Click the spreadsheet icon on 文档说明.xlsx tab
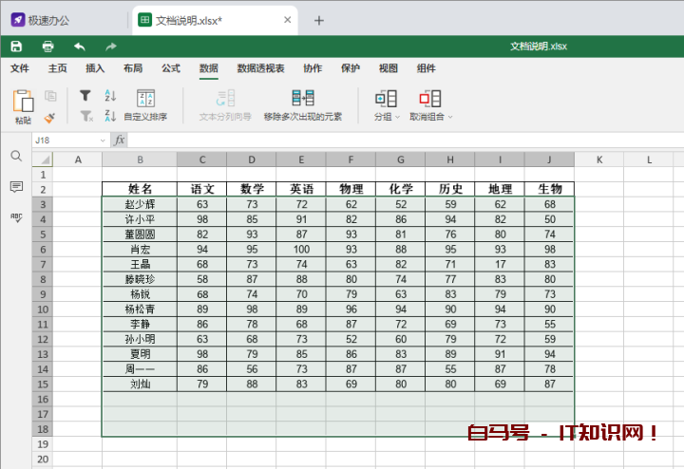This screenshot has height=469, width=684. point(144,20)
